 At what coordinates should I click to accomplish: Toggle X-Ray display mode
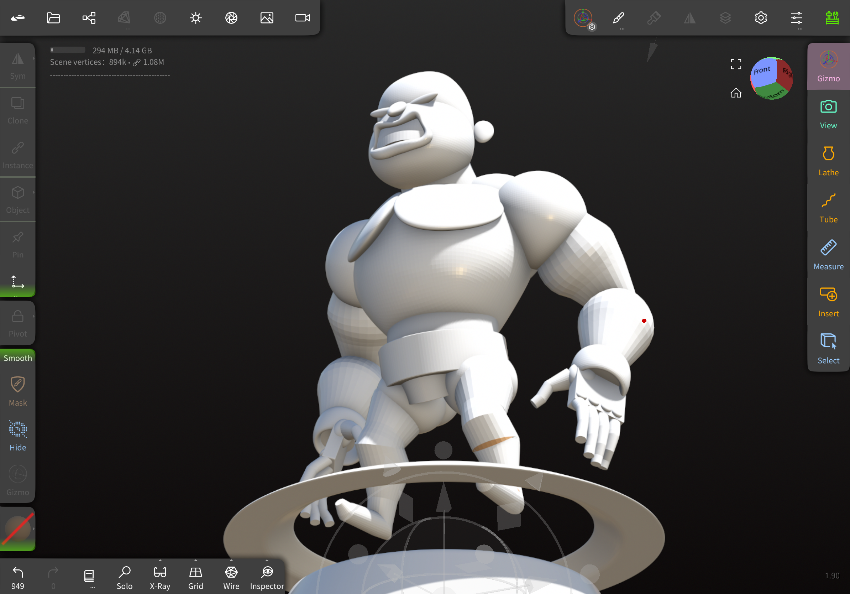pyautogui.click(x=160, y=577)
